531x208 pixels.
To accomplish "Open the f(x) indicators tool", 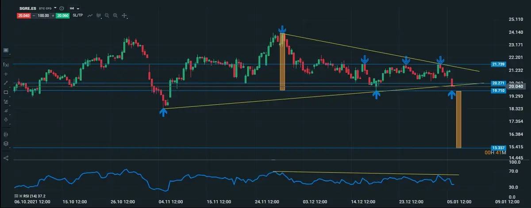I will pos(6,64).
